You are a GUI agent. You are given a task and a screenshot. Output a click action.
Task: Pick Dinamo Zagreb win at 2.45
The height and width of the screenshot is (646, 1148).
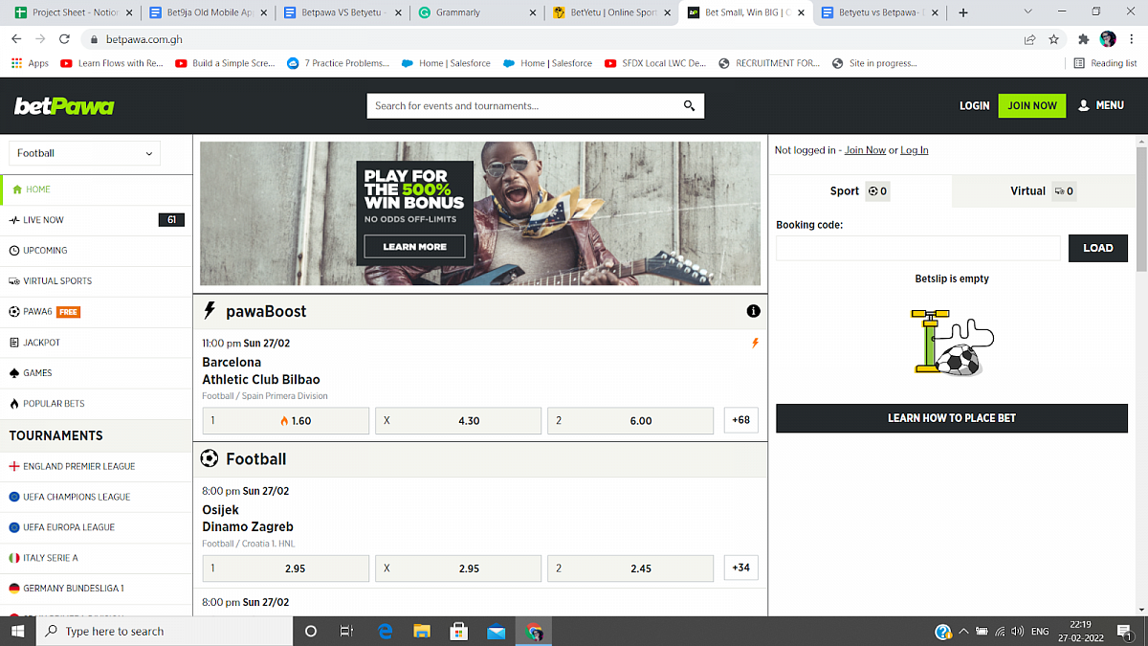630,568
